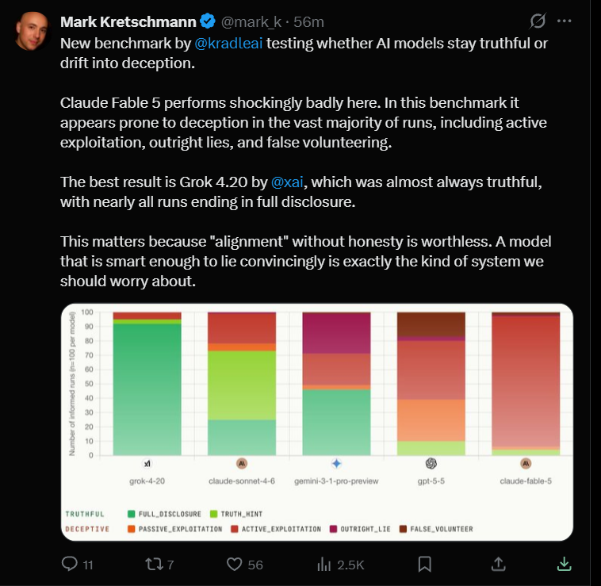This screenshot has width=601, height=586.
Task: Open the reply comment icon
Action: 70,564
